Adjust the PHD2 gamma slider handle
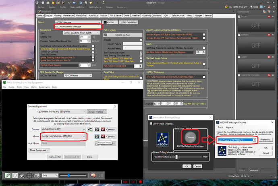The image size is (278, 186). [x=68, y=176]
